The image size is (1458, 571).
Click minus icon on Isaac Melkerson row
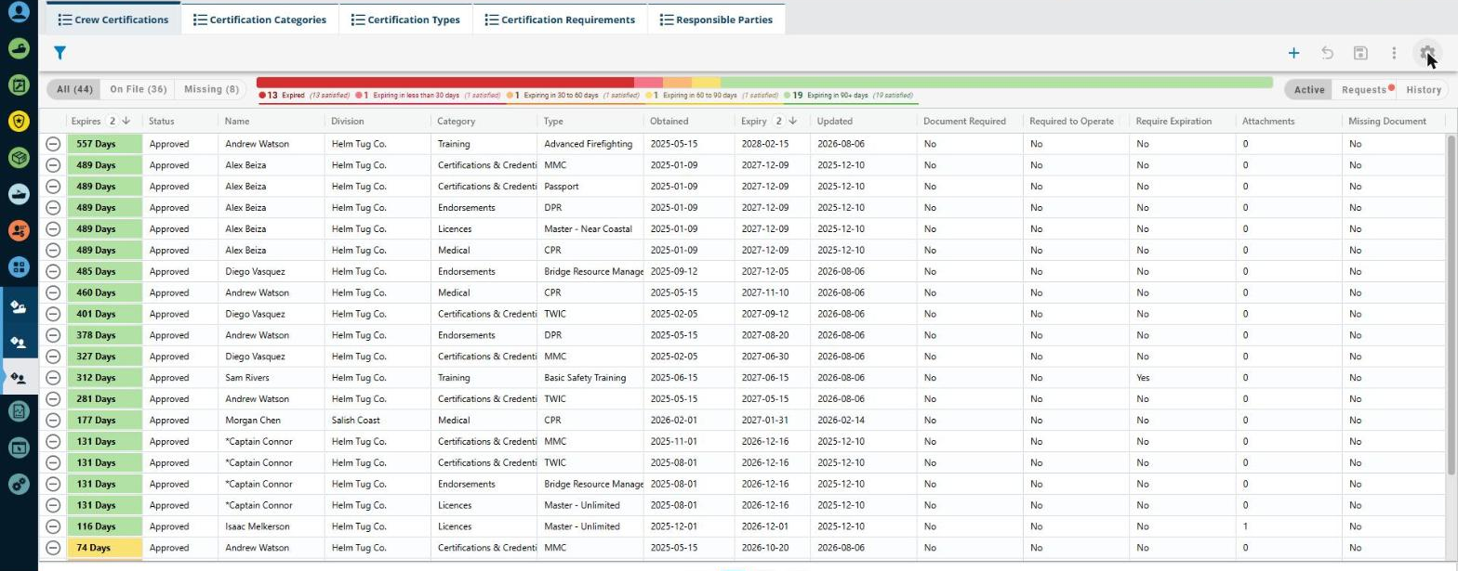pos(53,526)
